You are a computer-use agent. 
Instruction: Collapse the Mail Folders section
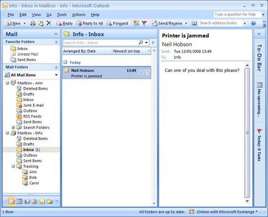coord(56,67)
